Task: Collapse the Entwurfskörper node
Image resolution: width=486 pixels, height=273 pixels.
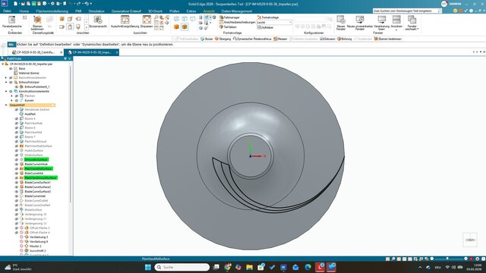Action: coord(6,83)
